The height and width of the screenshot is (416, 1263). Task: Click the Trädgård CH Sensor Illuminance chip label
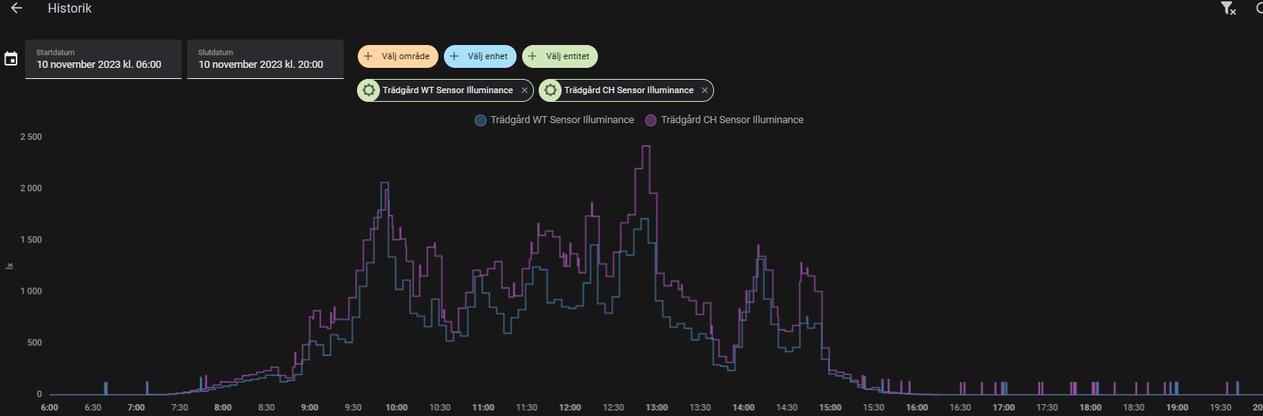coord(629,91)
